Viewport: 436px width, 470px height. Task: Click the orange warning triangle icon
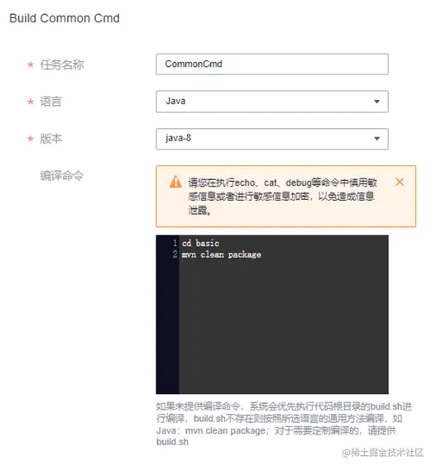(x=175, y=182)
